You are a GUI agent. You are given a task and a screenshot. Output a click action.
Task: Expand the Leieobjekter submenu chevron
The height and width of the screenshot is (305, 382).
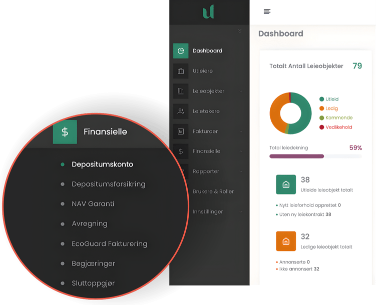[241, 91]
